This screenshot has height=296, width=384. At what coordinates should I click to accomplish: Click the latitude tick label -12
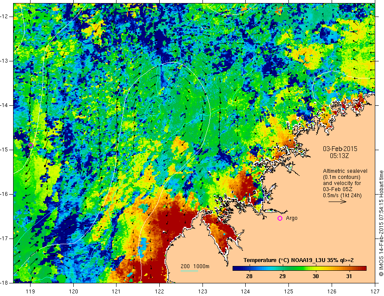5,17
